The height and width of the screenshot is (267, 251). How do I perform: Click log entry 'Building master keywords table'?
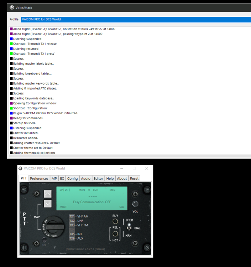34,83
